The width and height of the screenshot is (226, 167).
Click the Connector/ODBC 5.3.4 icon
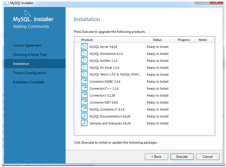[84, 82]
